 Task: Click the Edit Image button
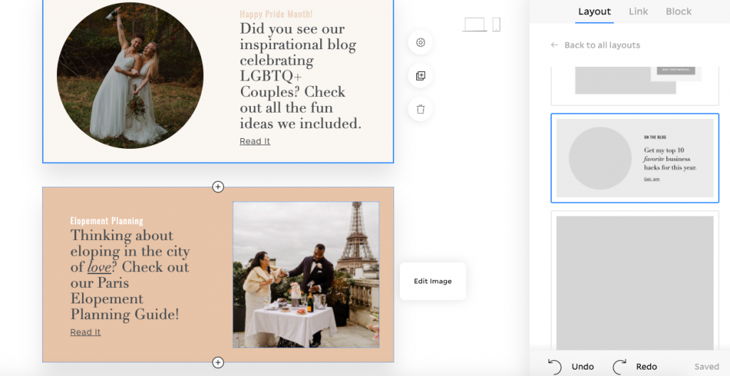tap(433, 281)
